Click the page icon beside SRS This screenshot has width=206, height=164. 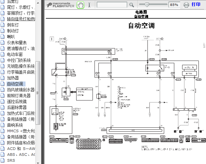tap(3, 160)
